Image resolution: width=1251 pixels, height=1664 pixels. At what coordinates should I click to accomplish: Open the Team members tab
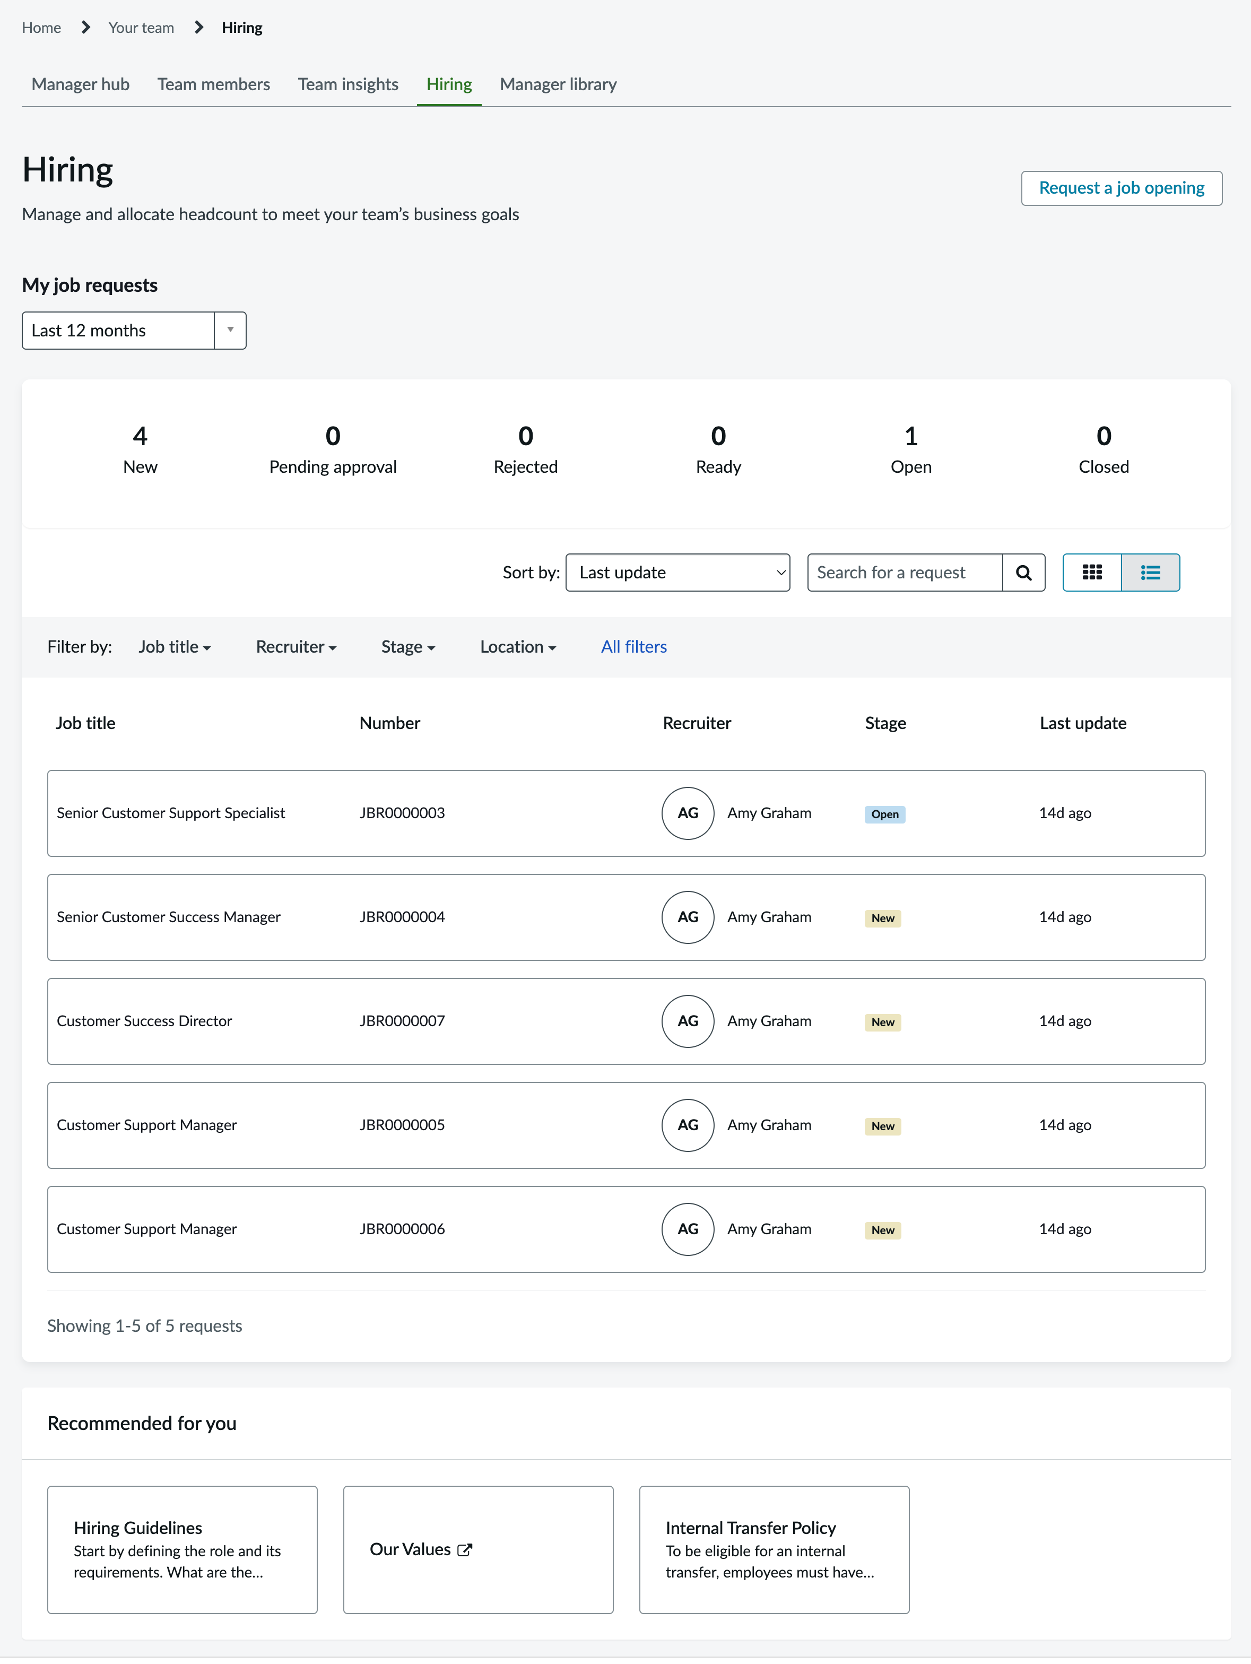point(214,84)
